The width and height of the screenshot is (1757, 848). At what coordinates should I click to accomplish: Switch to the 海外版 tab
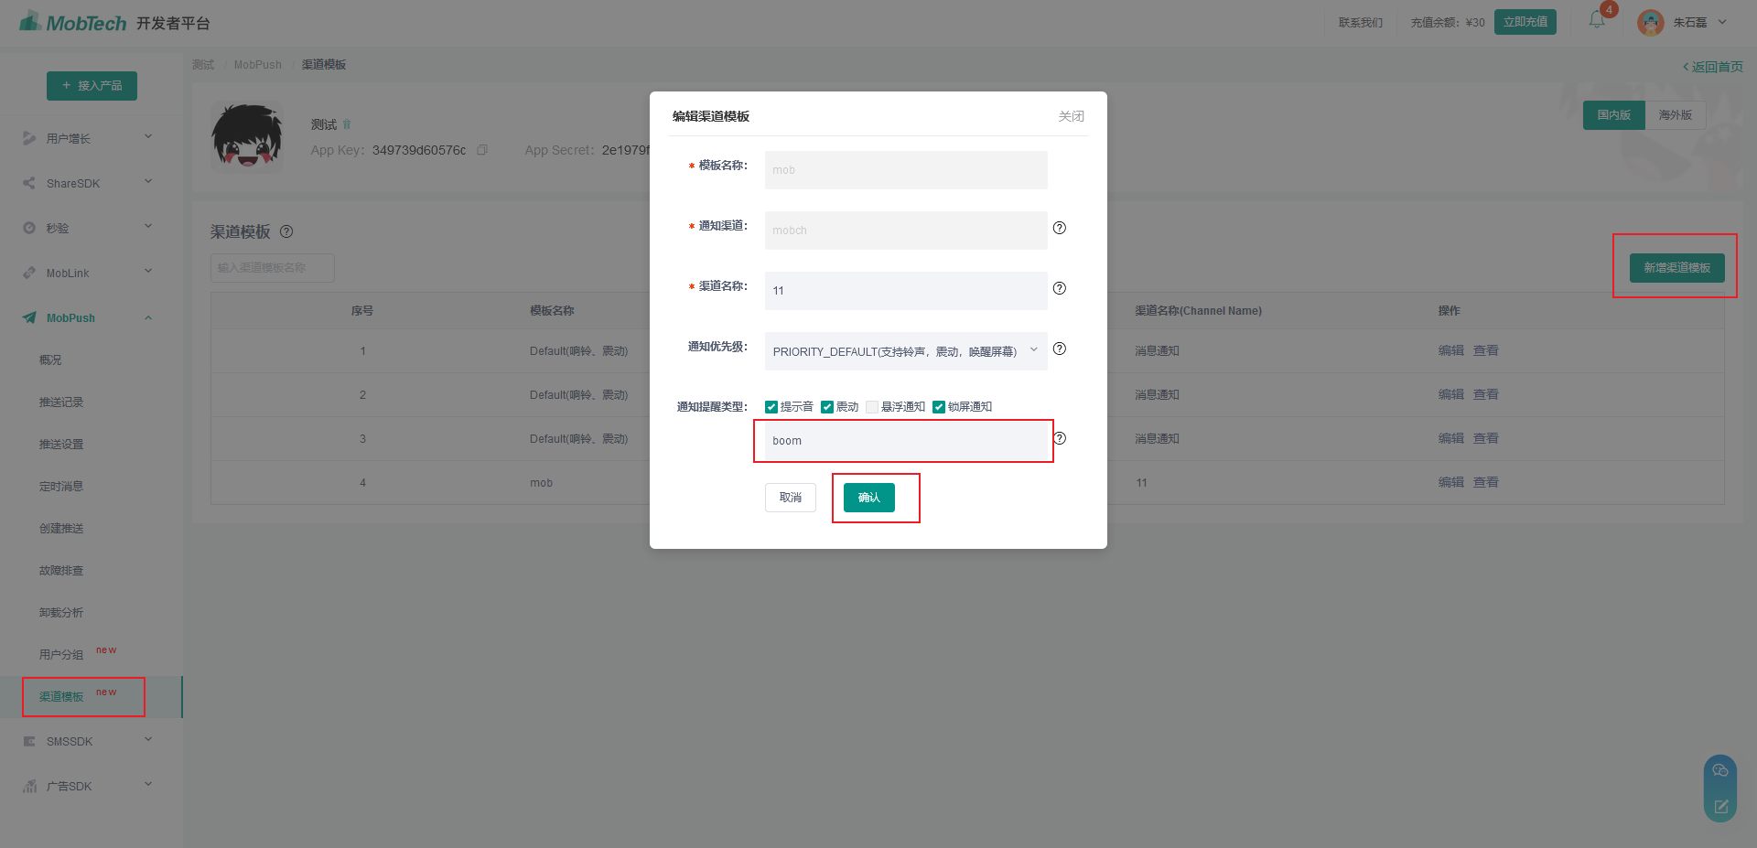[x=1676, y=115]
